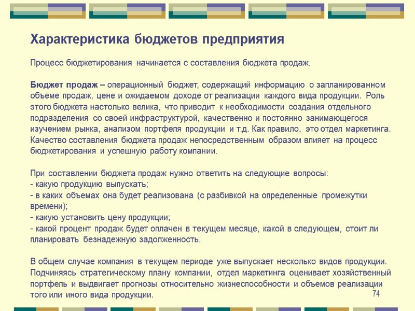Select the bold term "Бюджет продаж –"

click(67, 85)
